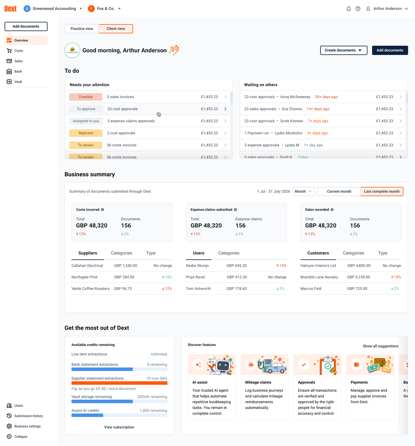The image size is (415, 446).
Task: Open the help question mark icon
Action: click(x=358, y=9)
